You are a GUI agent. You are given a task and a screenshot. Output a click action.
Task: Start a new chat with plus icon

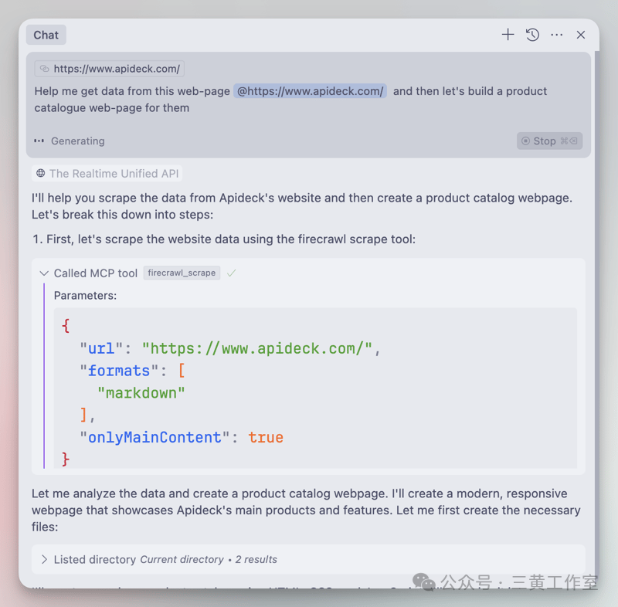click(508, 35)
